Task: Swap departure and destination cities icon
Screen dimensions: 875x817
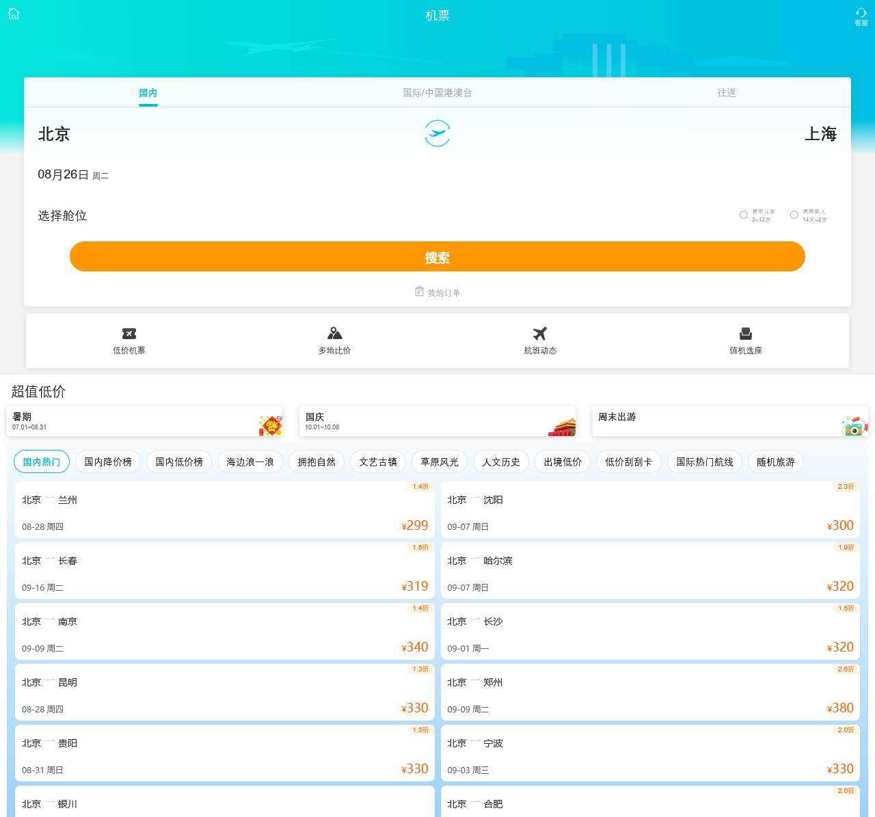Action: tap(437, 133)
